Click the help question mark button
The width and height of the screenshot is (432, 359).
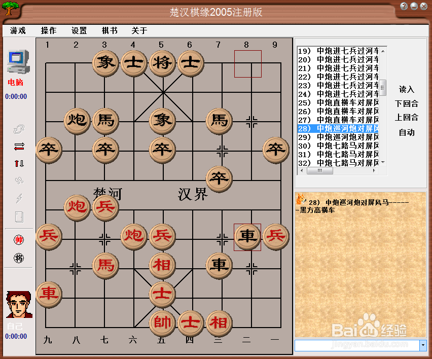pyautogui.click(x=404, y=6)
